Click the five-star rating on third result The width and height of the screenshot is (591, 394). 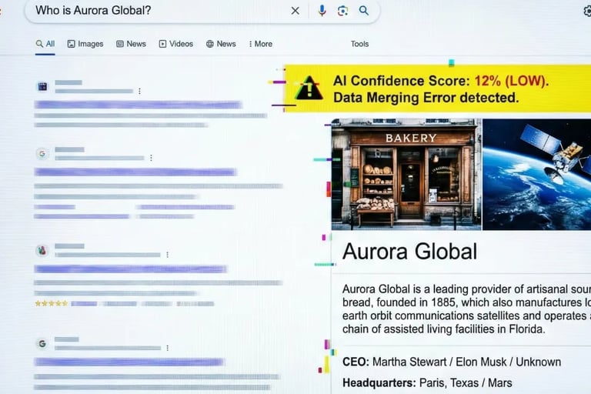click(x=52, y=303)
